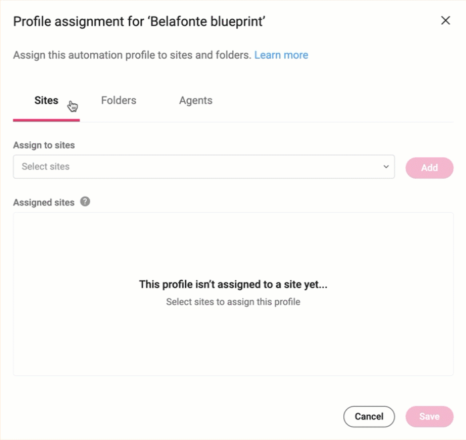Save the profile assignment
Screen dimensions: 466x440
point(429,417)
